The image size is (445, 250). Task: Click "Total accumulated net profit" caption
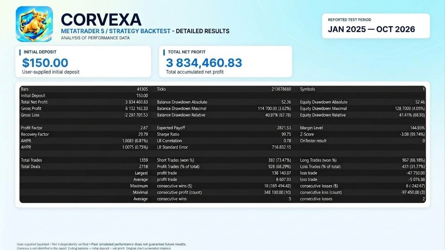[x=195, y=72]
